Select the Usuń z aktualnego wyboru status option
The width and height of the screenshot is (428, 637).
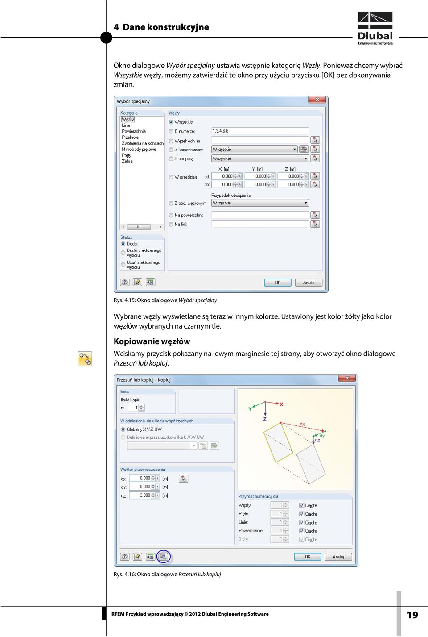point(123,265)
